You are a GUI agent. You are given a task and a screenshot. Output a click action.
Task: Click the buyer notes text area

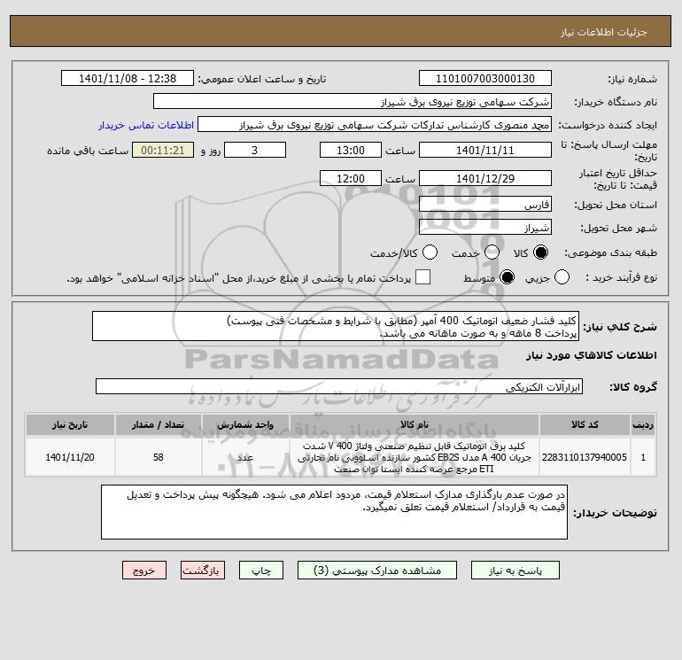click(x=334, y=512)
